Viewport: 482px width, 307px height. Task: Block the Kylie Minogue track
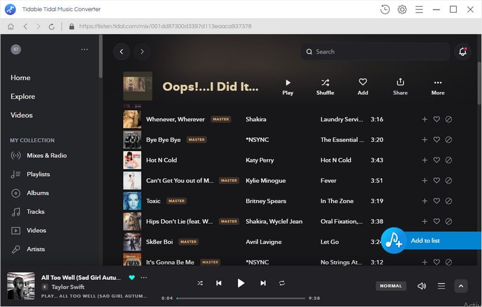click(x=448, y=181)
